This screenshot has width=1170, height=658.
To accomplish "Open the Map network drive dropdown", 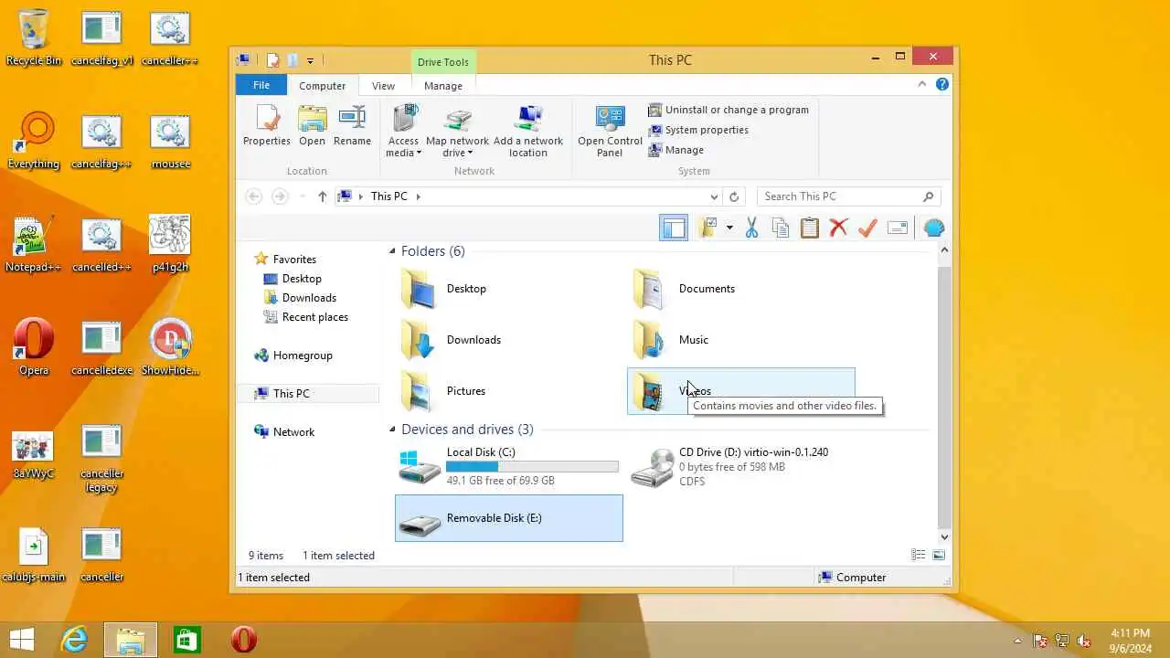I will point(457,132).
